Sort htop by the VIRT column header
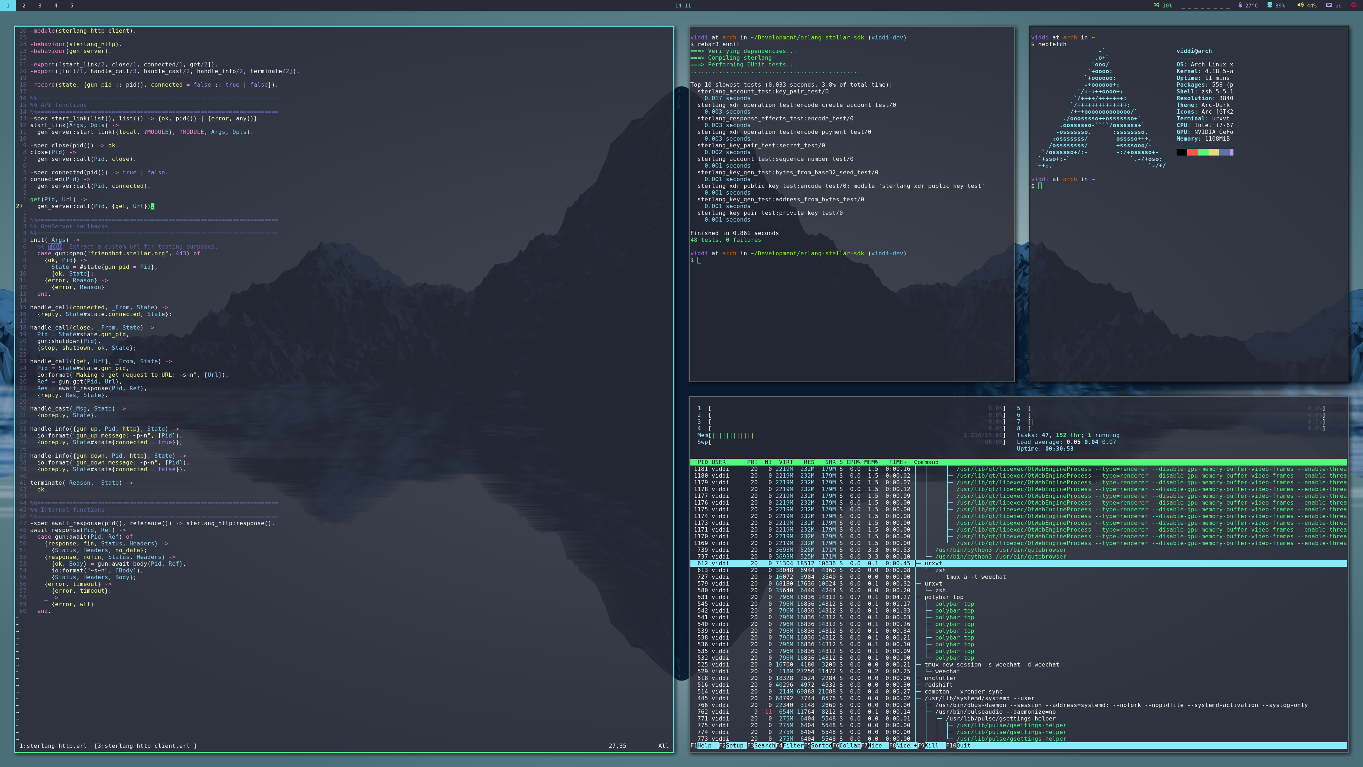1363x767 pixels. [x=786, y=462]
